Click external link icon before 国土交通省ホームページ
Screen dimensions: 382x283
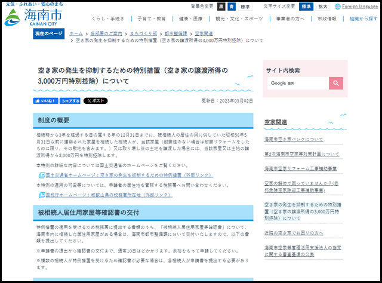click(42, 176)
